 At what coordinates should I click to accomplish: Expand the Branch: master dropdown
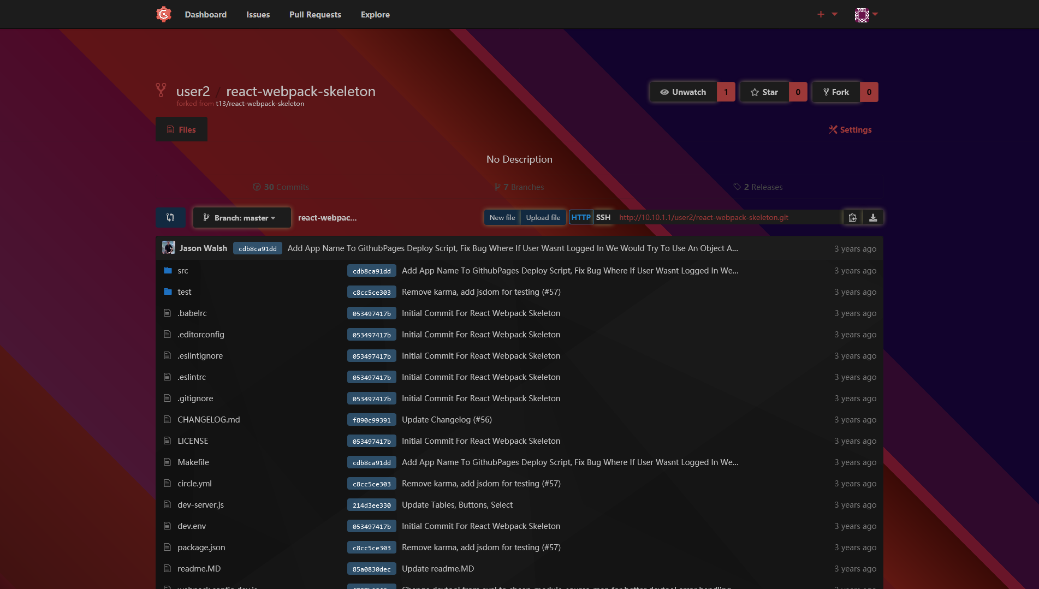click(x=241, y=217)
